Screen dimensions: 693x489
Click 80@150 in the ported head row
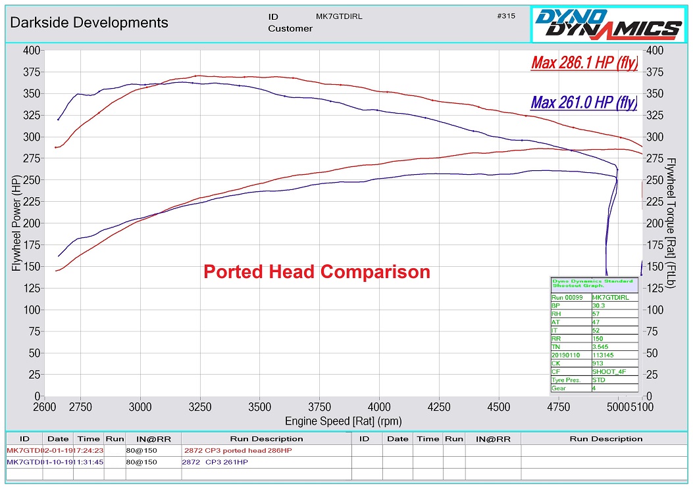[141, 451]
